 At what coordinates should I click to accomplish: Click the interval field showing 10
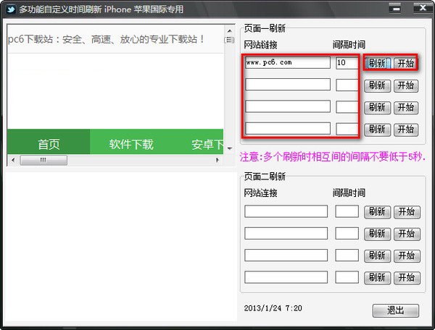pos(347,63)
